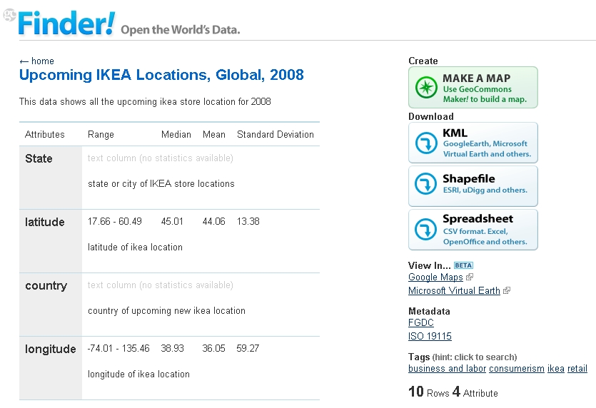Screen dimensions: 596x408
Task: Click external link icon beside Google Maps
Action: point(470,277)
